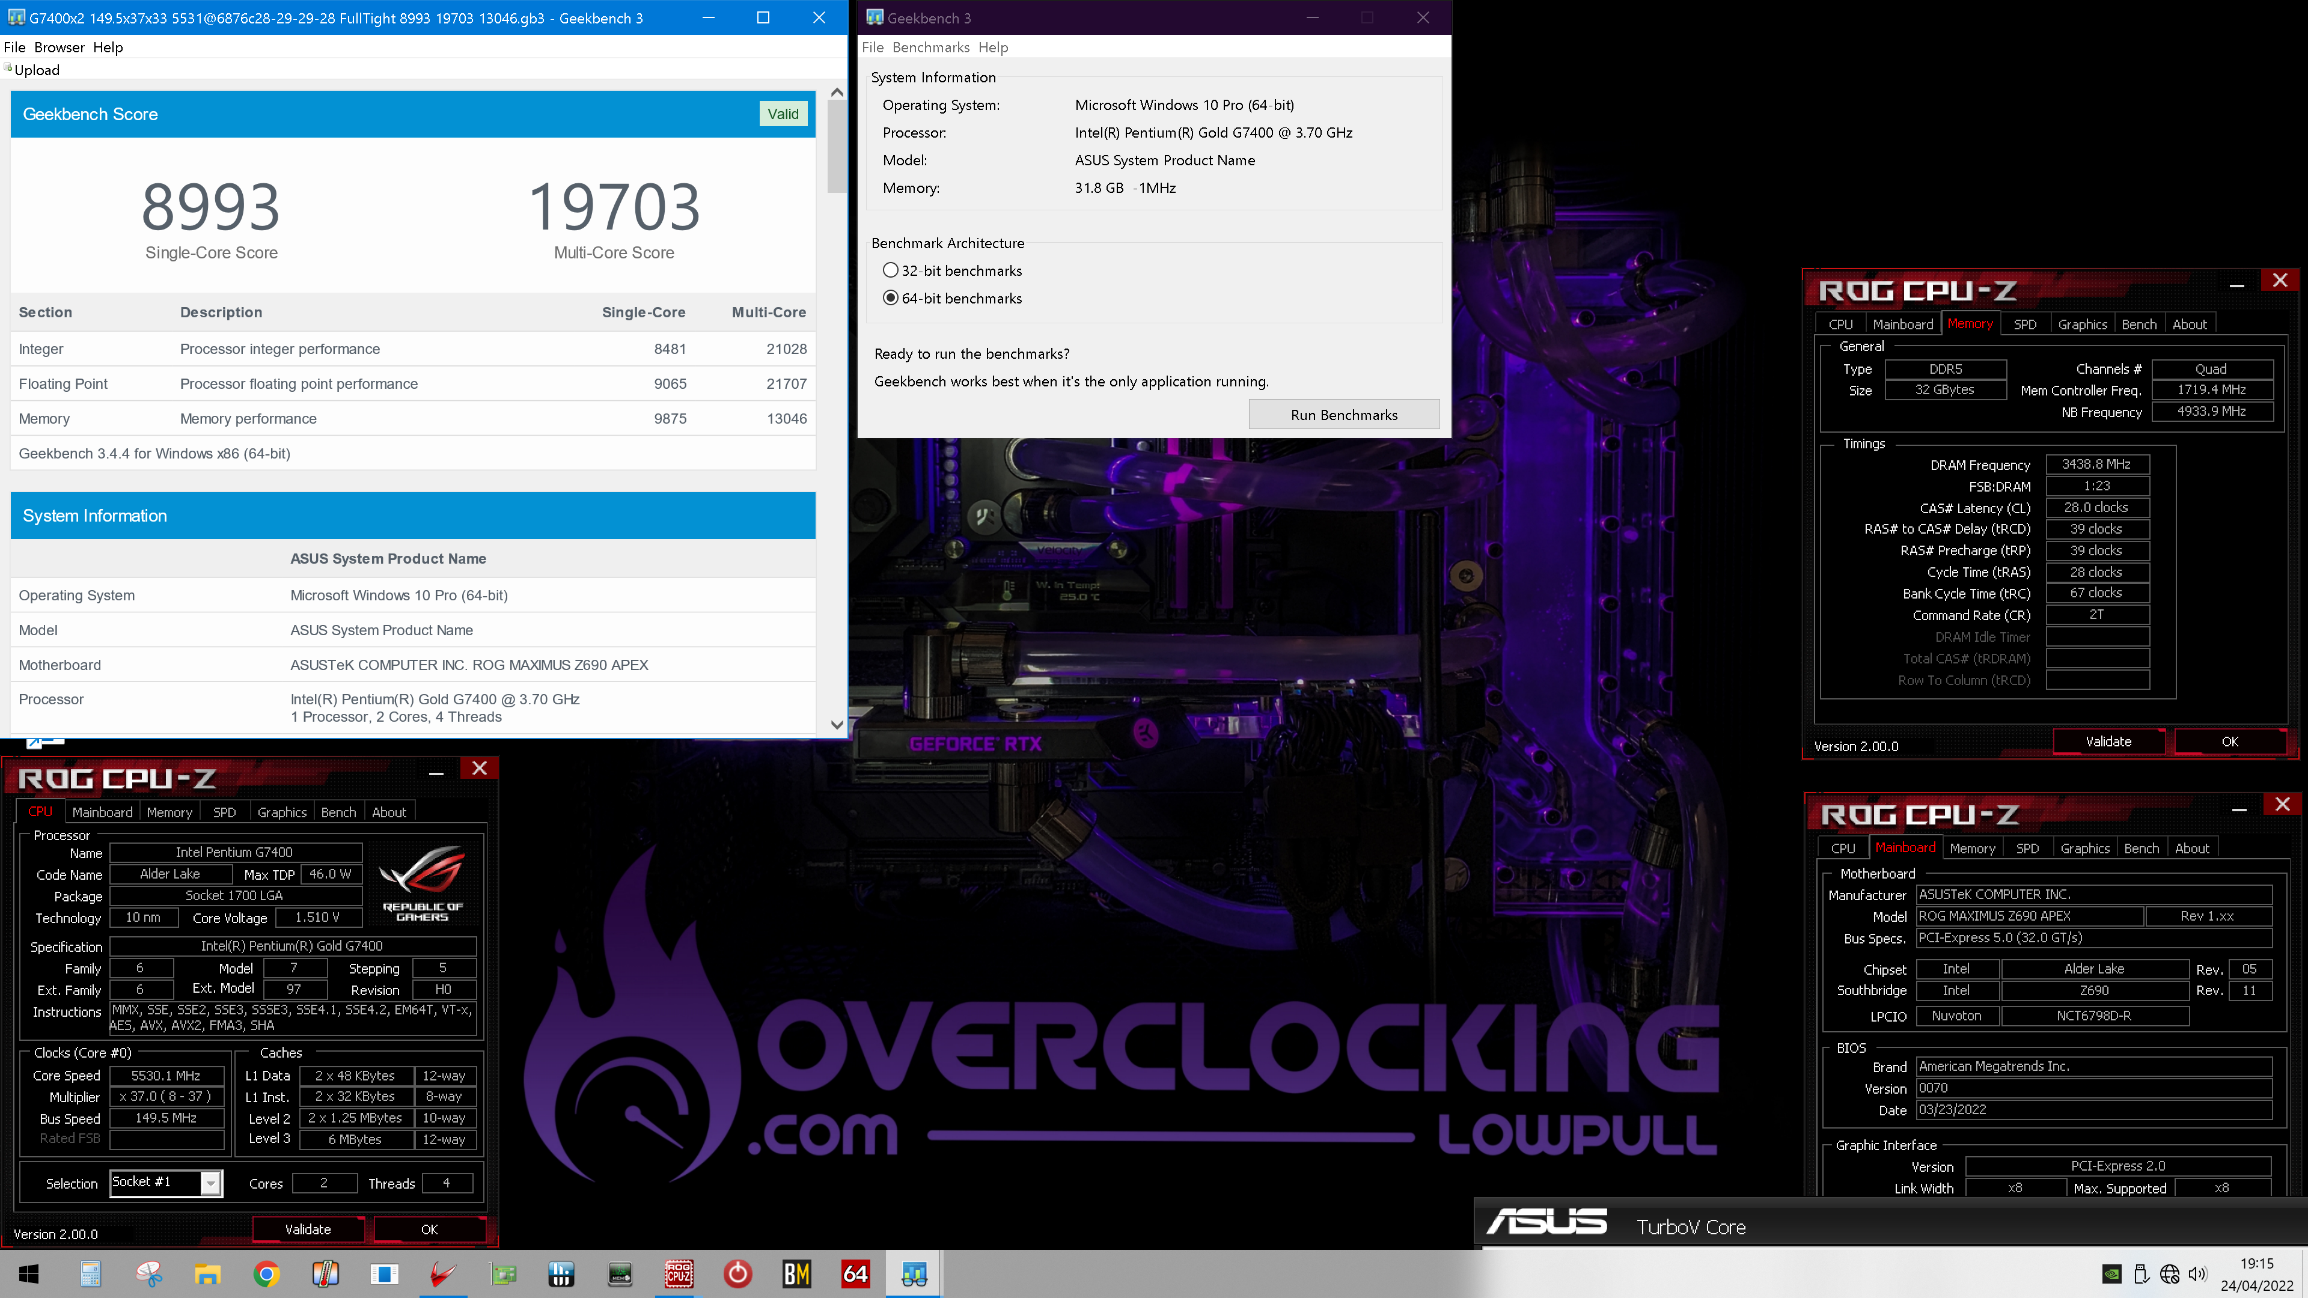Open the AIDA64 taskbar icon
2308x1298 pixels.
[856, 1273]
